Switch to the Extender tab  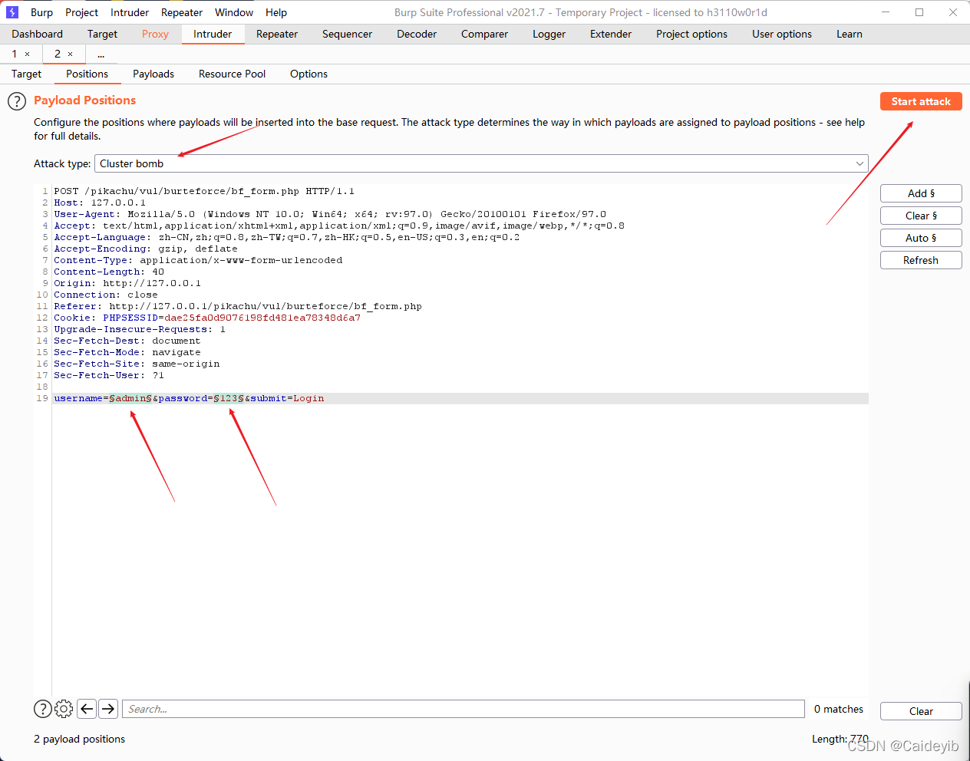[611, 34]
